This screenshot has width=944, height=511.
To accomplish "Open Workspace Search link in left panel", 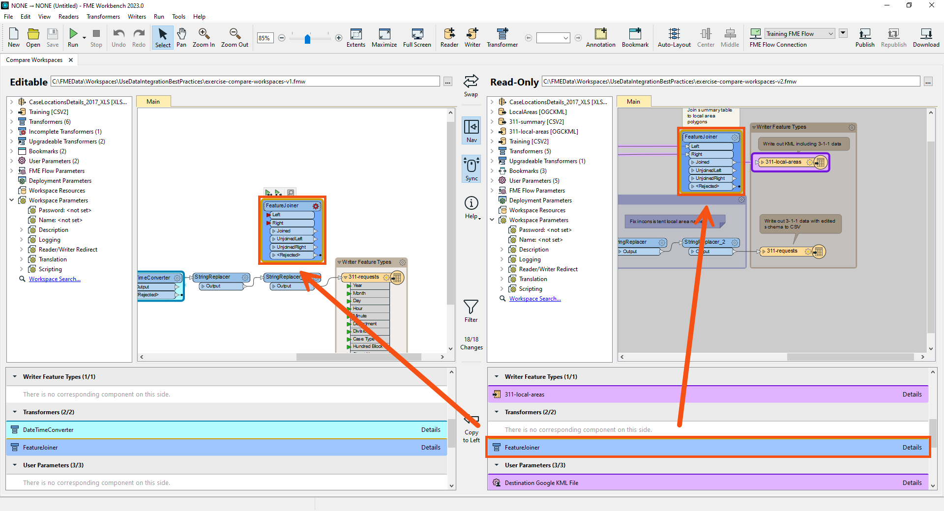I will point(55,279).
